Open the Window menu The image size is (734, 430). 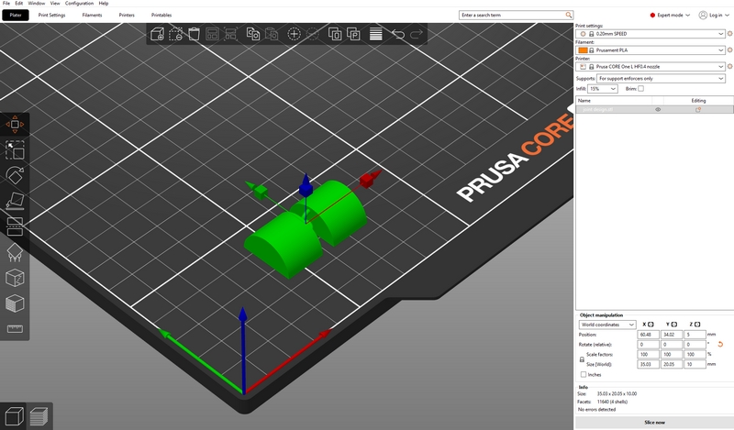[x=37, y=4]
